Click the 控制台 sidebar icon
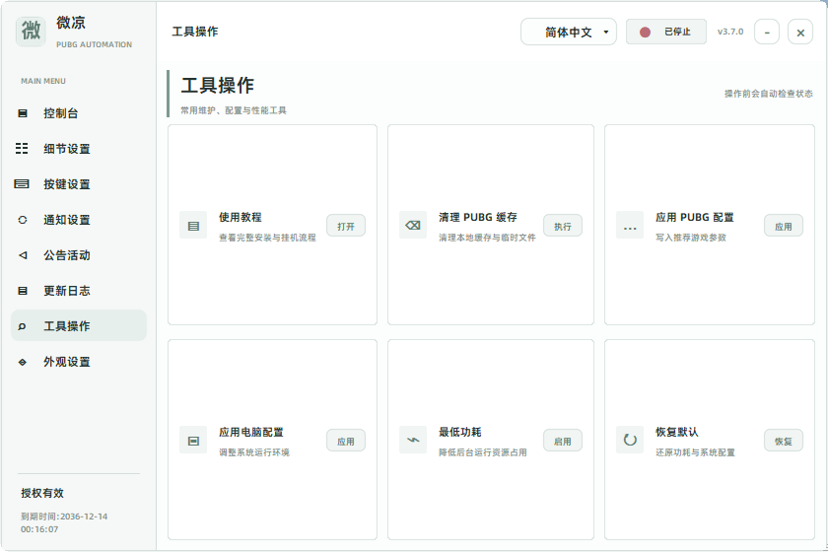Viewport: 828px width, 552px height. coord(22,113)
